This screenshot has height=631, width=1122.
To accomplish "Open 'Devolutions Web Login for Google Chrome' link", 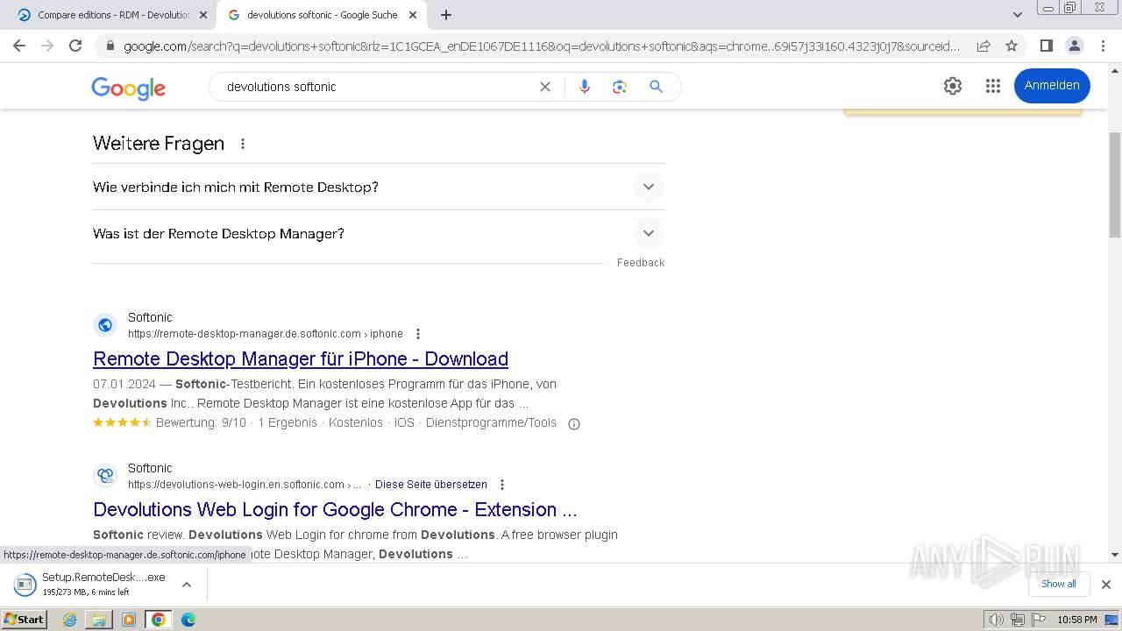I will (335, 510).
